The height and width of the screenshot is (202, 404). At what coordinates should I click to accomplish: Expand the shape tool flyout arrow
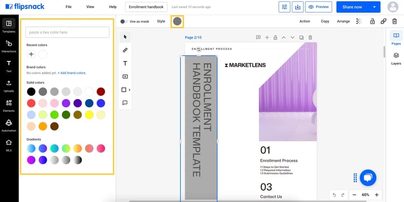point(130,90)
